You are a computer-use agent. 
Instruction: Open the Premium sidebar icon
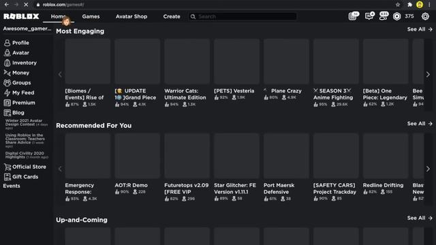7,103
